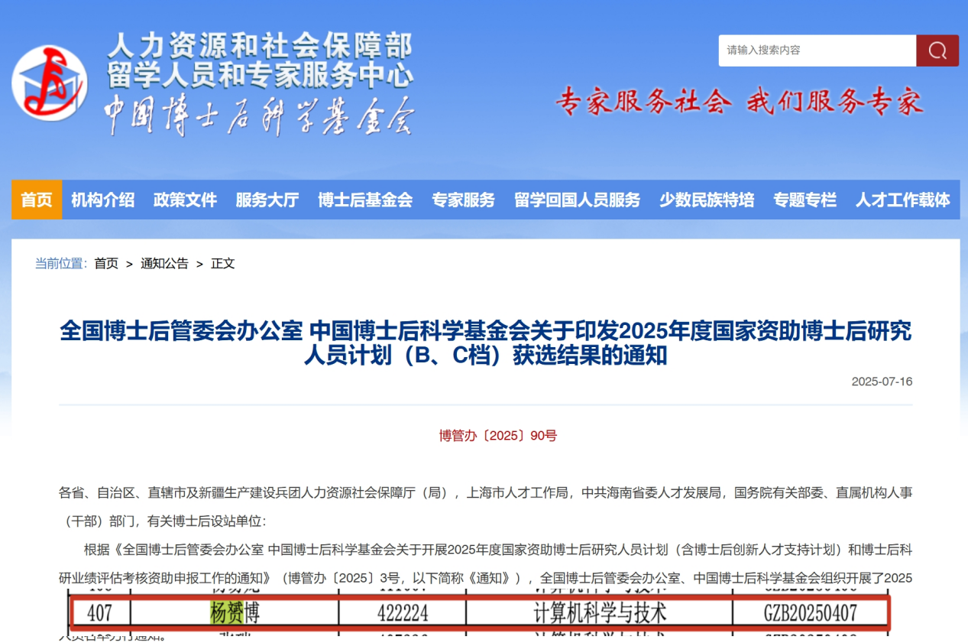Open the 博士后基金会 menu item
Viewport: 968px width, 643px height.
[x=365, y=200]
